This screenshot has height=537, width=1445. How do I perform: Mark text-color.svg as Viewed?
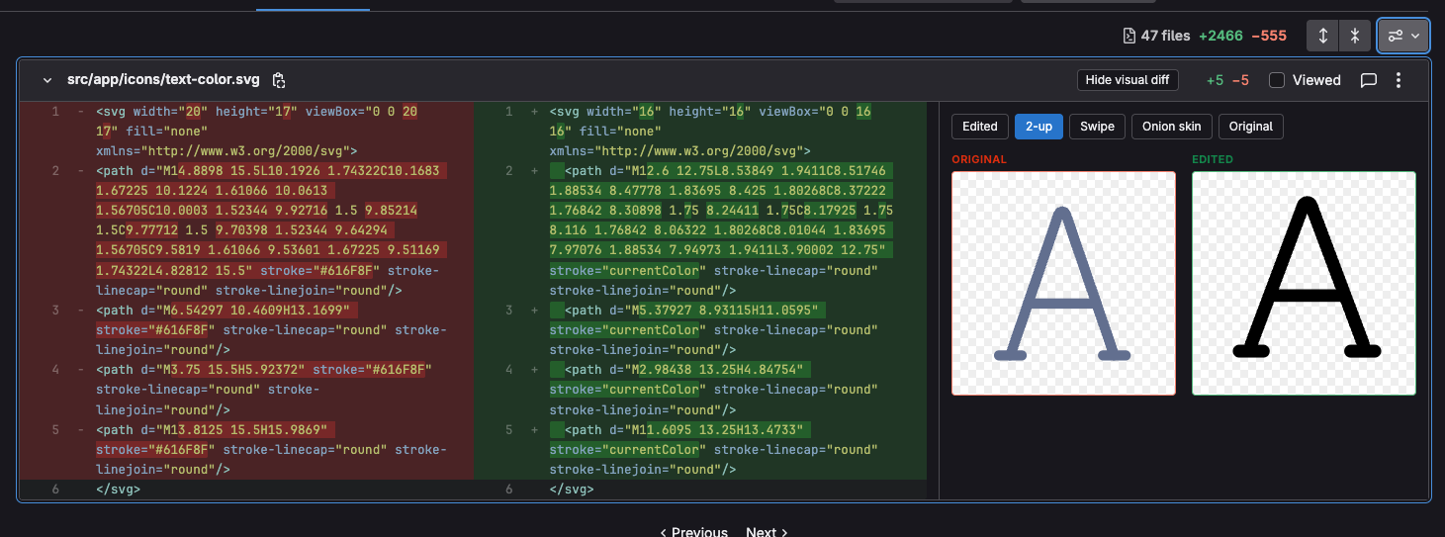(1277, 80)
